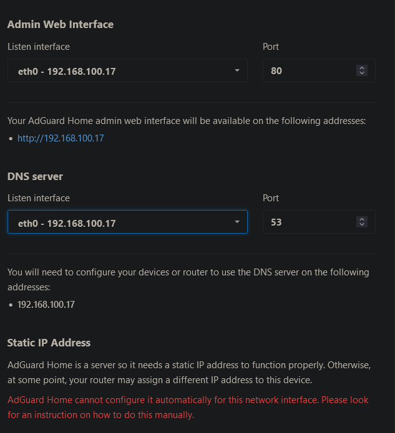Screen dimensions: 395x433
Task: Focus the DNS port field showing 53
Action: pos(319,222)
